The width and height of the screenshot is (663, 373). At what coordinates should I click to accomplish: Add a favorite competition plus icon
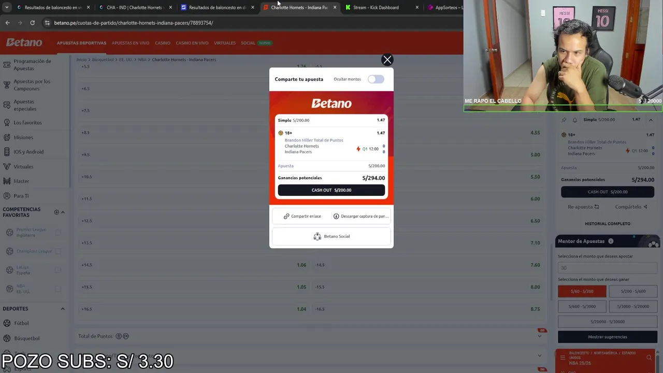(x=56, y=212)
